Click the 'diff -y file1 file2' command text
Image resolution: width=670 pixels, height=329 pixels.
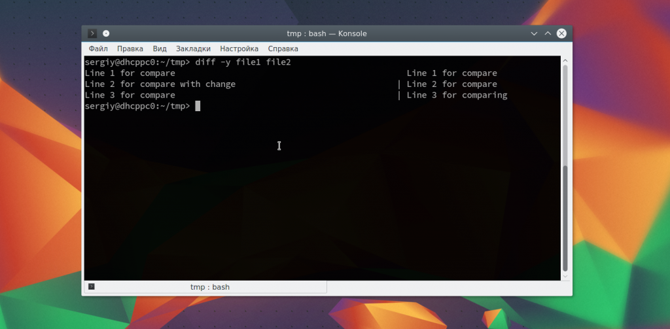(243, 62)
